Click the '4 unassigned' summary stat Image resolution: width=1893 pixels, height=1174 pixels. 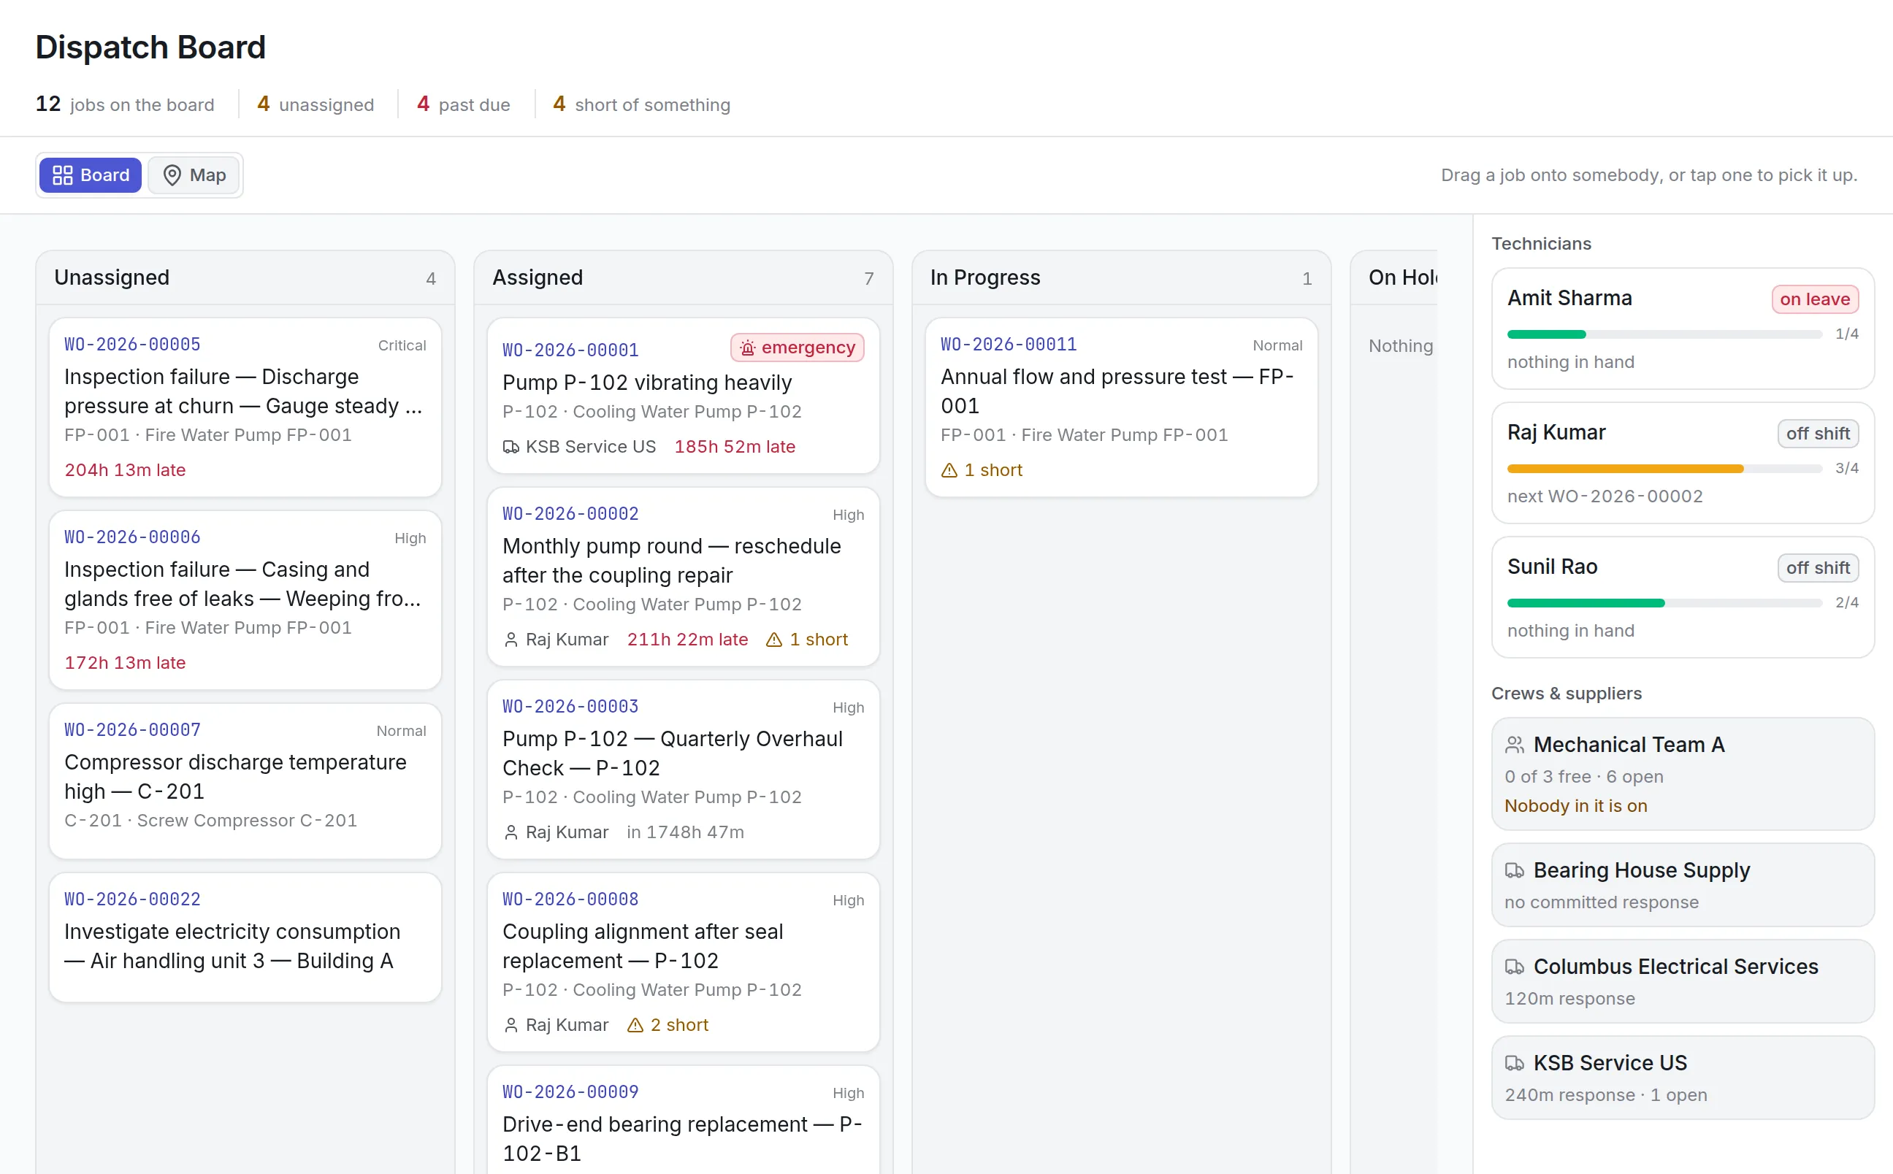[315, 104]
